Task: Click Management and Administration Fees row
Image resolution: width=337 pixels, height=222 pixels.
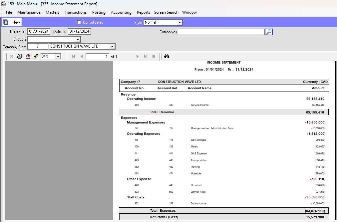Action: pos(212,128)
